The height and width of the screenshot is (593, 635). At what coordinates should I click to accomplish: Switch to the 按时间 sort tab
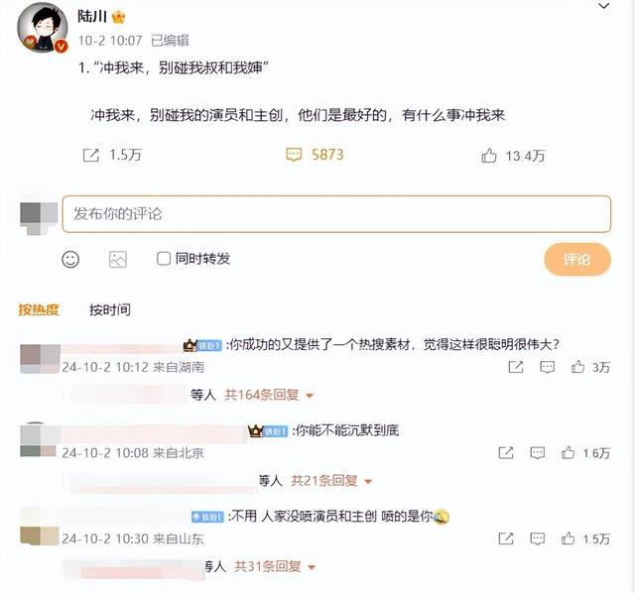tap(110, 309)
